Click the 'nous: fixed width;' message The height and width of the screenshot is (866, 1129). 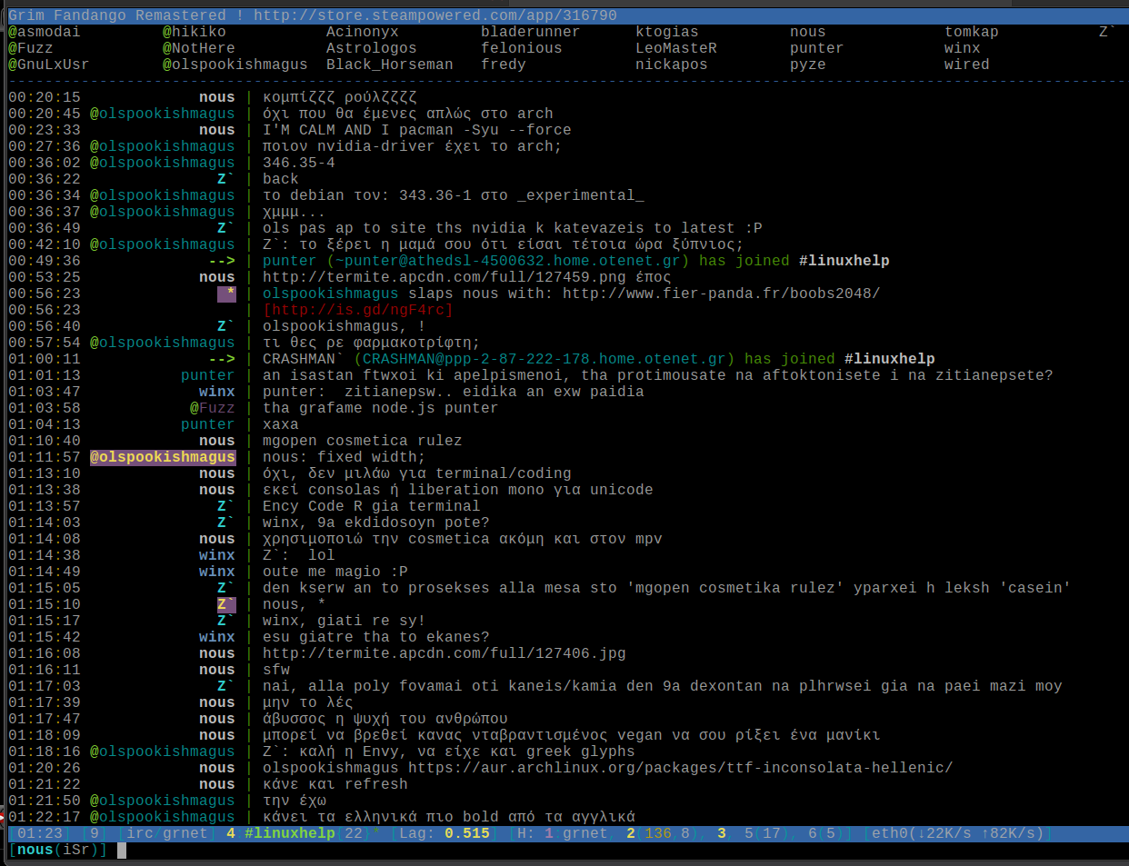point(345,457)
